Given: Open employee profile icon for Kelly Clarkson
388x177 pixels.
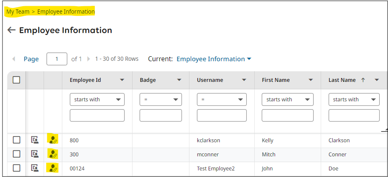Looking at the screenshot, I should point(35,140).
